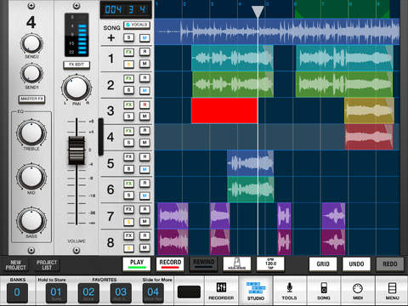
Task: Select the teal audio clip on track 1
Action: pyautogui.click(x=232, y=58)
